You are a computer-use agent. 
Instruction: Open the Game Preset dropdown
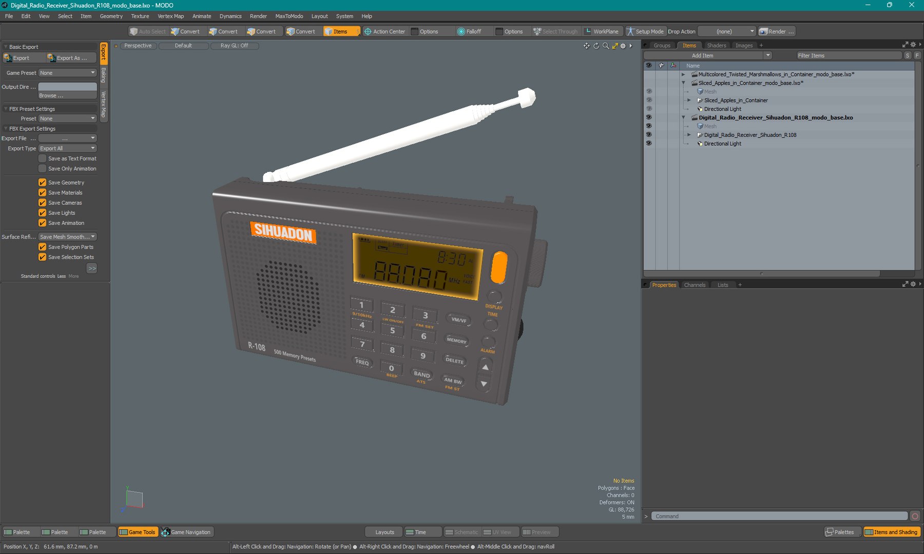[x=68, y=73]
